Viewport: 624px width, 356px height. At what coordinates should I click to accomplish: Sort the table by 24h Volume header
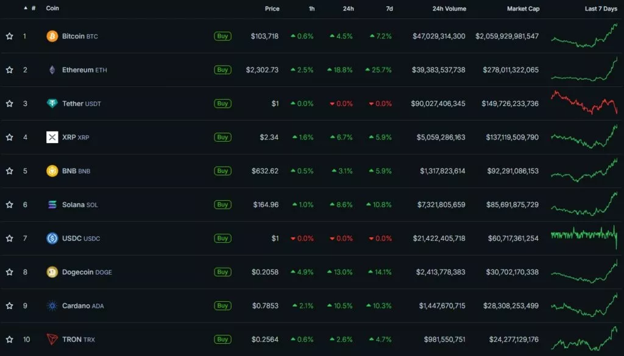448,9
